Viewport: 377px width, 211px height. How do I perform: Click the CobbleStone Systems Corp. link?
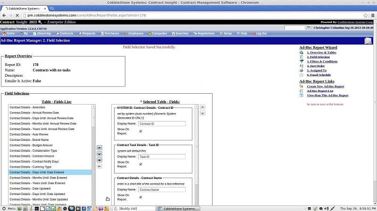coord(355,22)
